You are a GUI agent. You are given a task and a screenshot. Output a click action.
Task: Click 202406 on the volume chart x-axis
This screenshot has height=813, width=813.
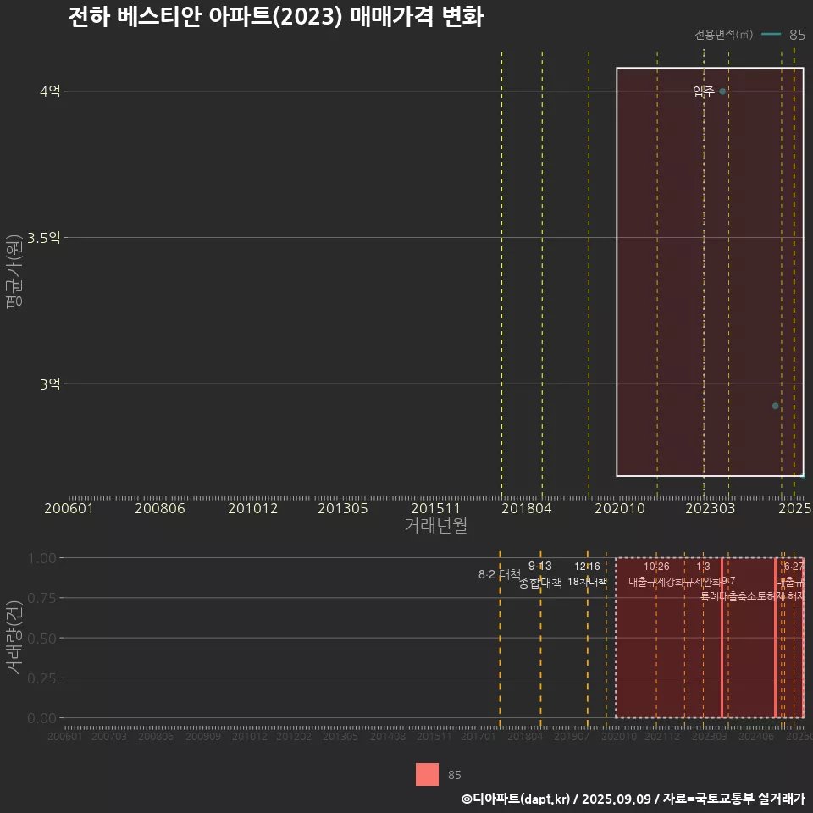click(x=756, y=736)
